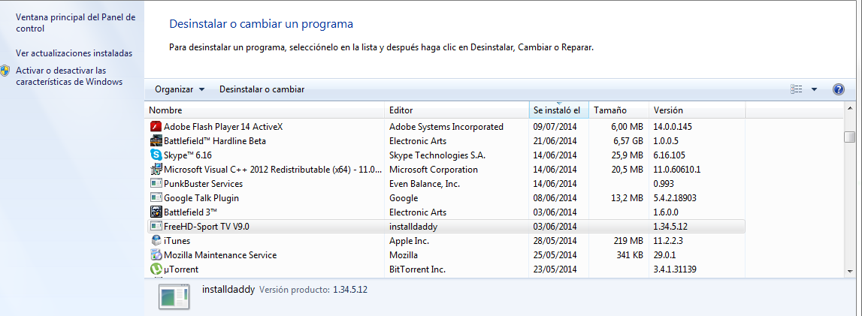Select Google Talk Plugin entry
The image size is (862, 316).
tap(201, 198)
